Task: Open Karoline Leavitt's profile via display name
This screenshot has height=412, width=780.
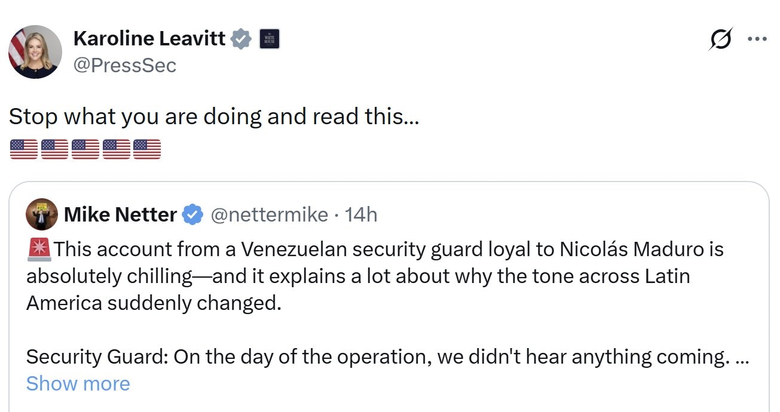Action: pyautogui.click(x=149, y=39)
